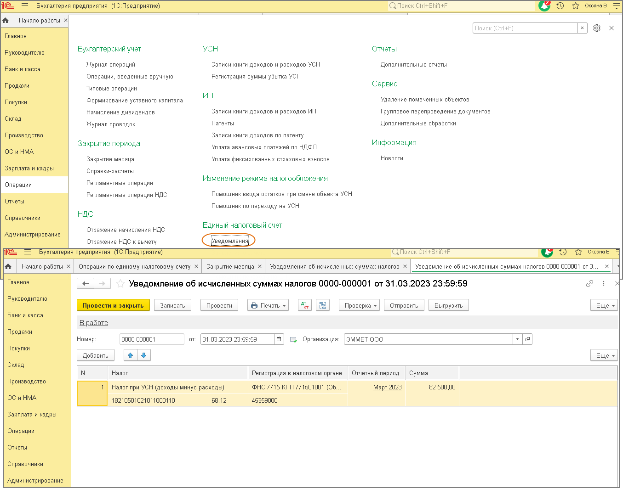
Task: Post the document with the Провести button
Action: (x=219, y=305)
